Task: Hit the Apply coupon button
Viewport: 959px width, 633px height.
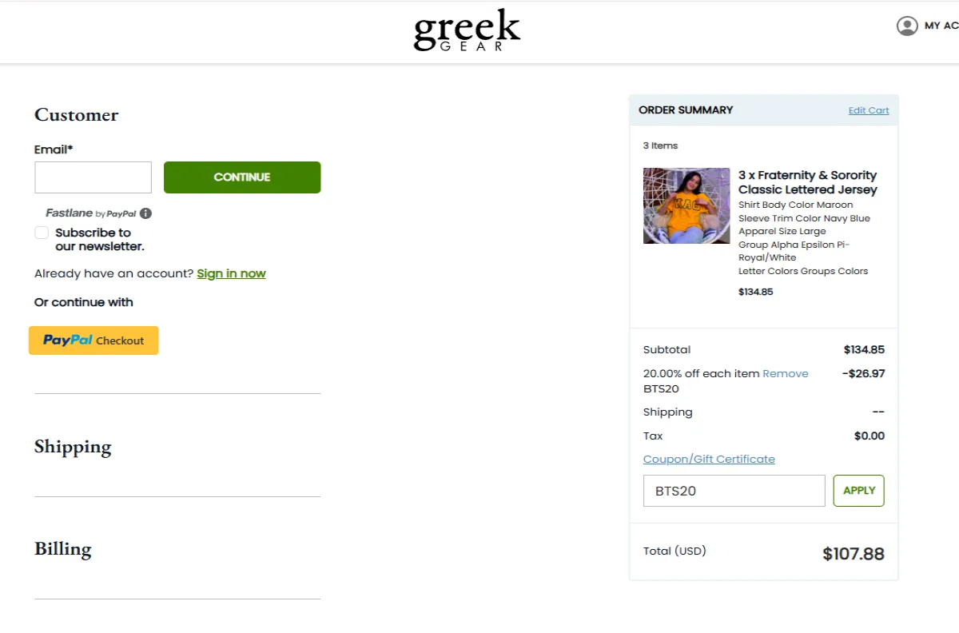Action: pos(858,491)
